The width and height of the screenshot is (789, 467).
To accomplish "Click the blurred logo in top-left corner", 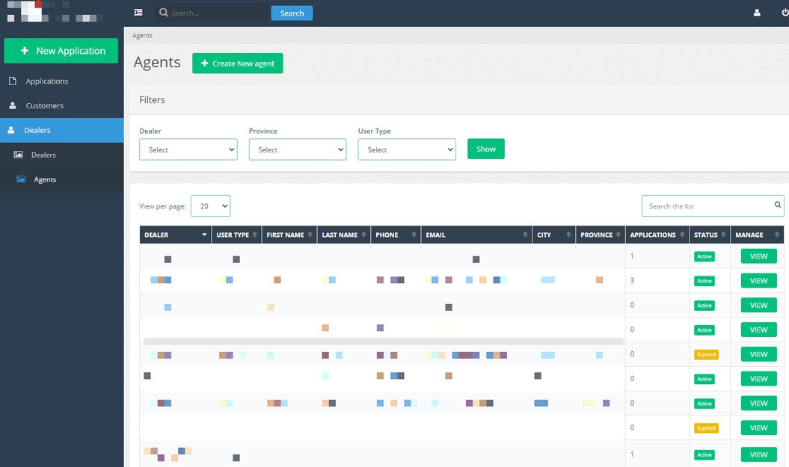I will click(55, 12).
